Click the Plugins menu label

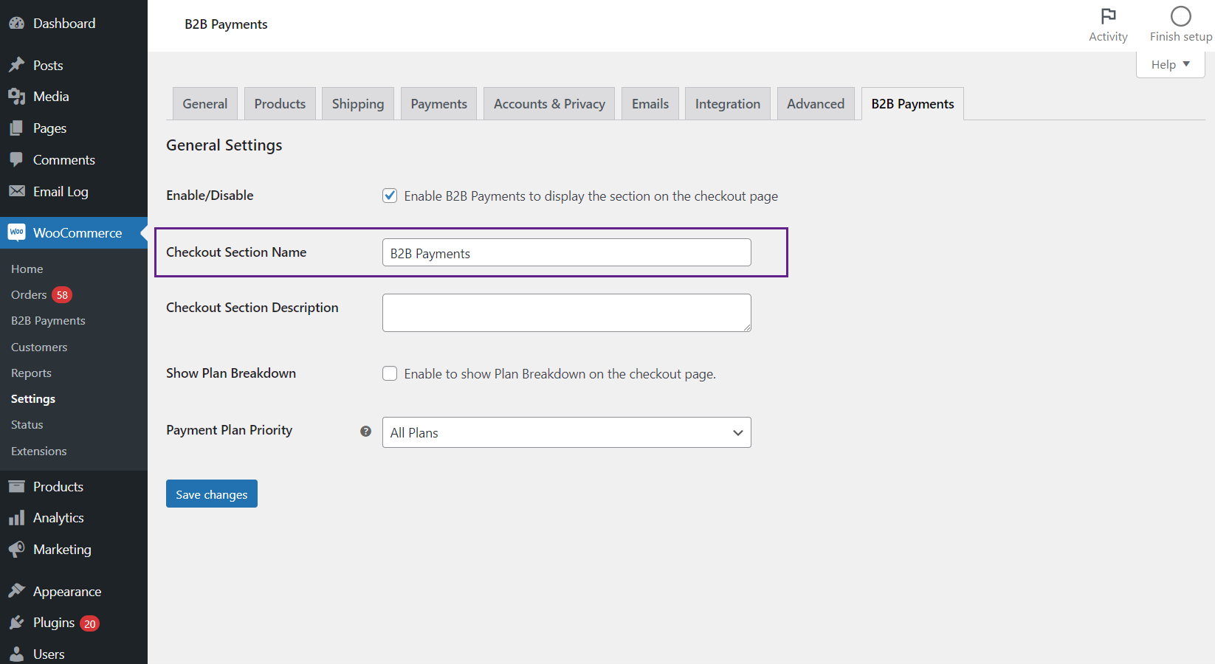point(54,623)
